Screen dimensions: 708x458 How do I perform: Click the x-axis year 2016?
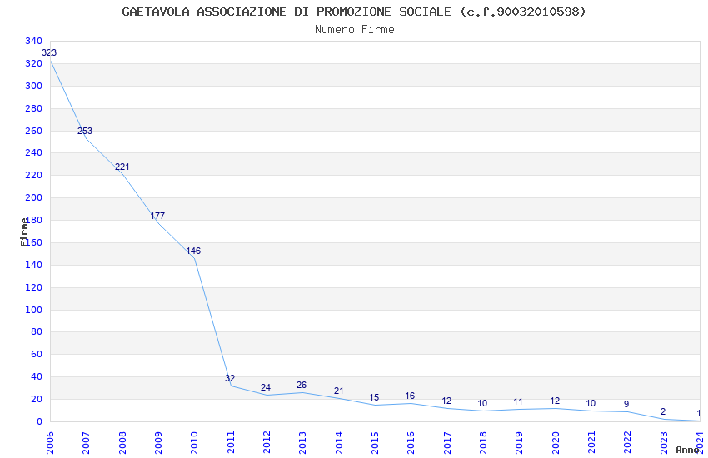(411, 443)
